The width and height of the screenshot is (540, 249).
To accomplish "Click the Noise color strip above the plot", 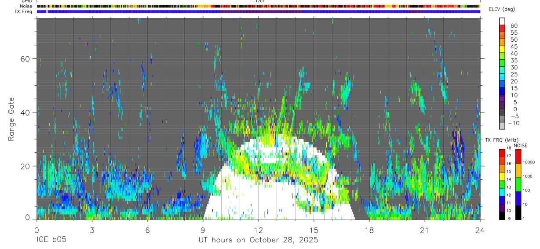I will (x=258, y=6).
